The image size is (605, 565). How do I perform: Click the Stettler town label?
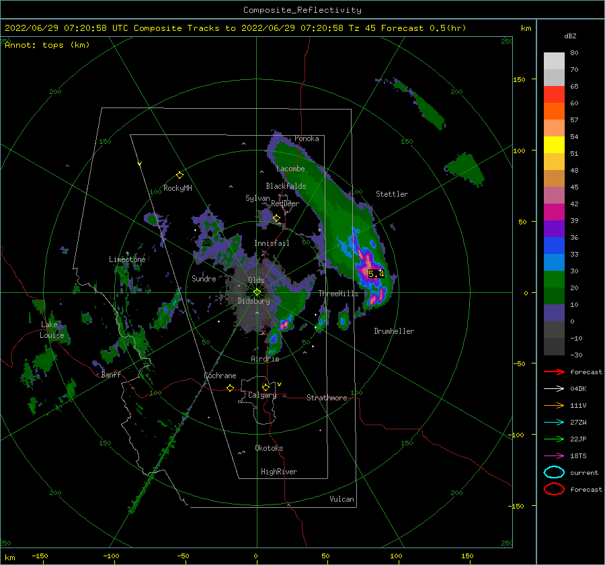pyautogui.click(x=392, y=194)
